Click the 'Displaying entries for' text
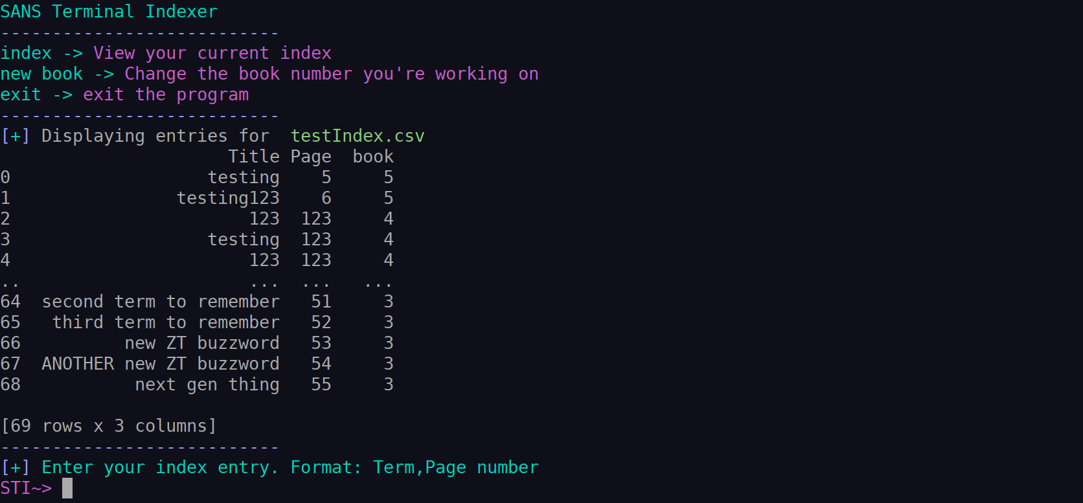This screenshot has height=503, width=1083. tap(155, 137)
